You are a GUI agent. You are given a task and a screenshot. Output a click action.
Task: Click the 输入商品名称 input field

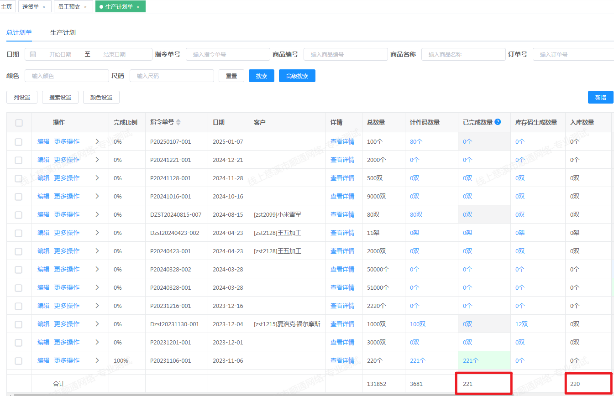463,54
